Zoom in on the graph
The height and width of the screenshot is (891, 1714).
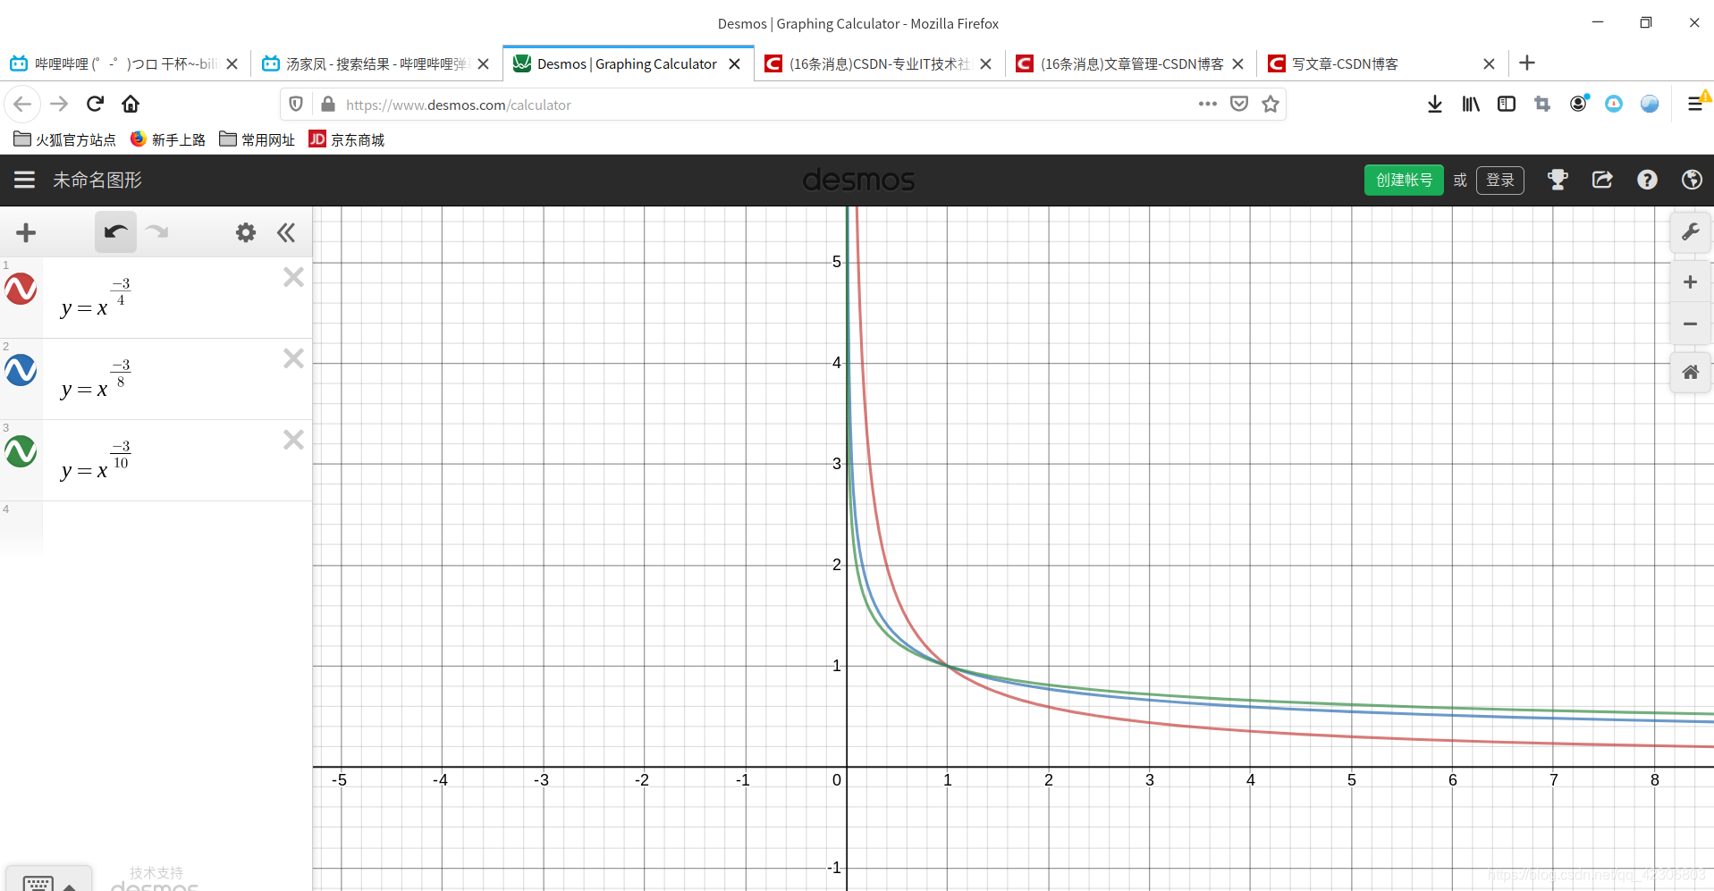1690,282
